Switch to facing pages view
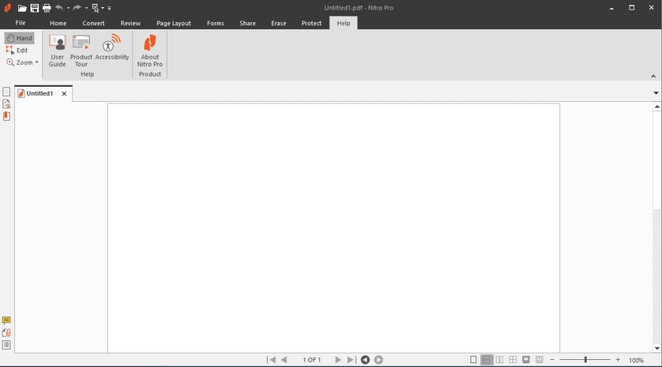 tap(500, 360)
